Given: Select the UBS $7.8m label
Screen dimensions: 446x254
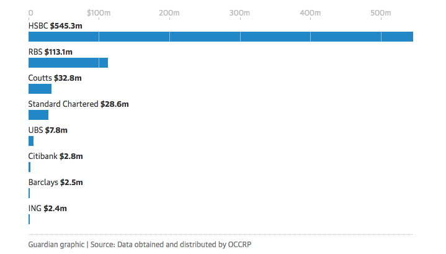Looking at the screenshot, I should [48, 130].
